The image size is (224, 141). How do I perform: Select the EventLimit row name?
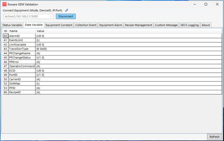(22, 40)
